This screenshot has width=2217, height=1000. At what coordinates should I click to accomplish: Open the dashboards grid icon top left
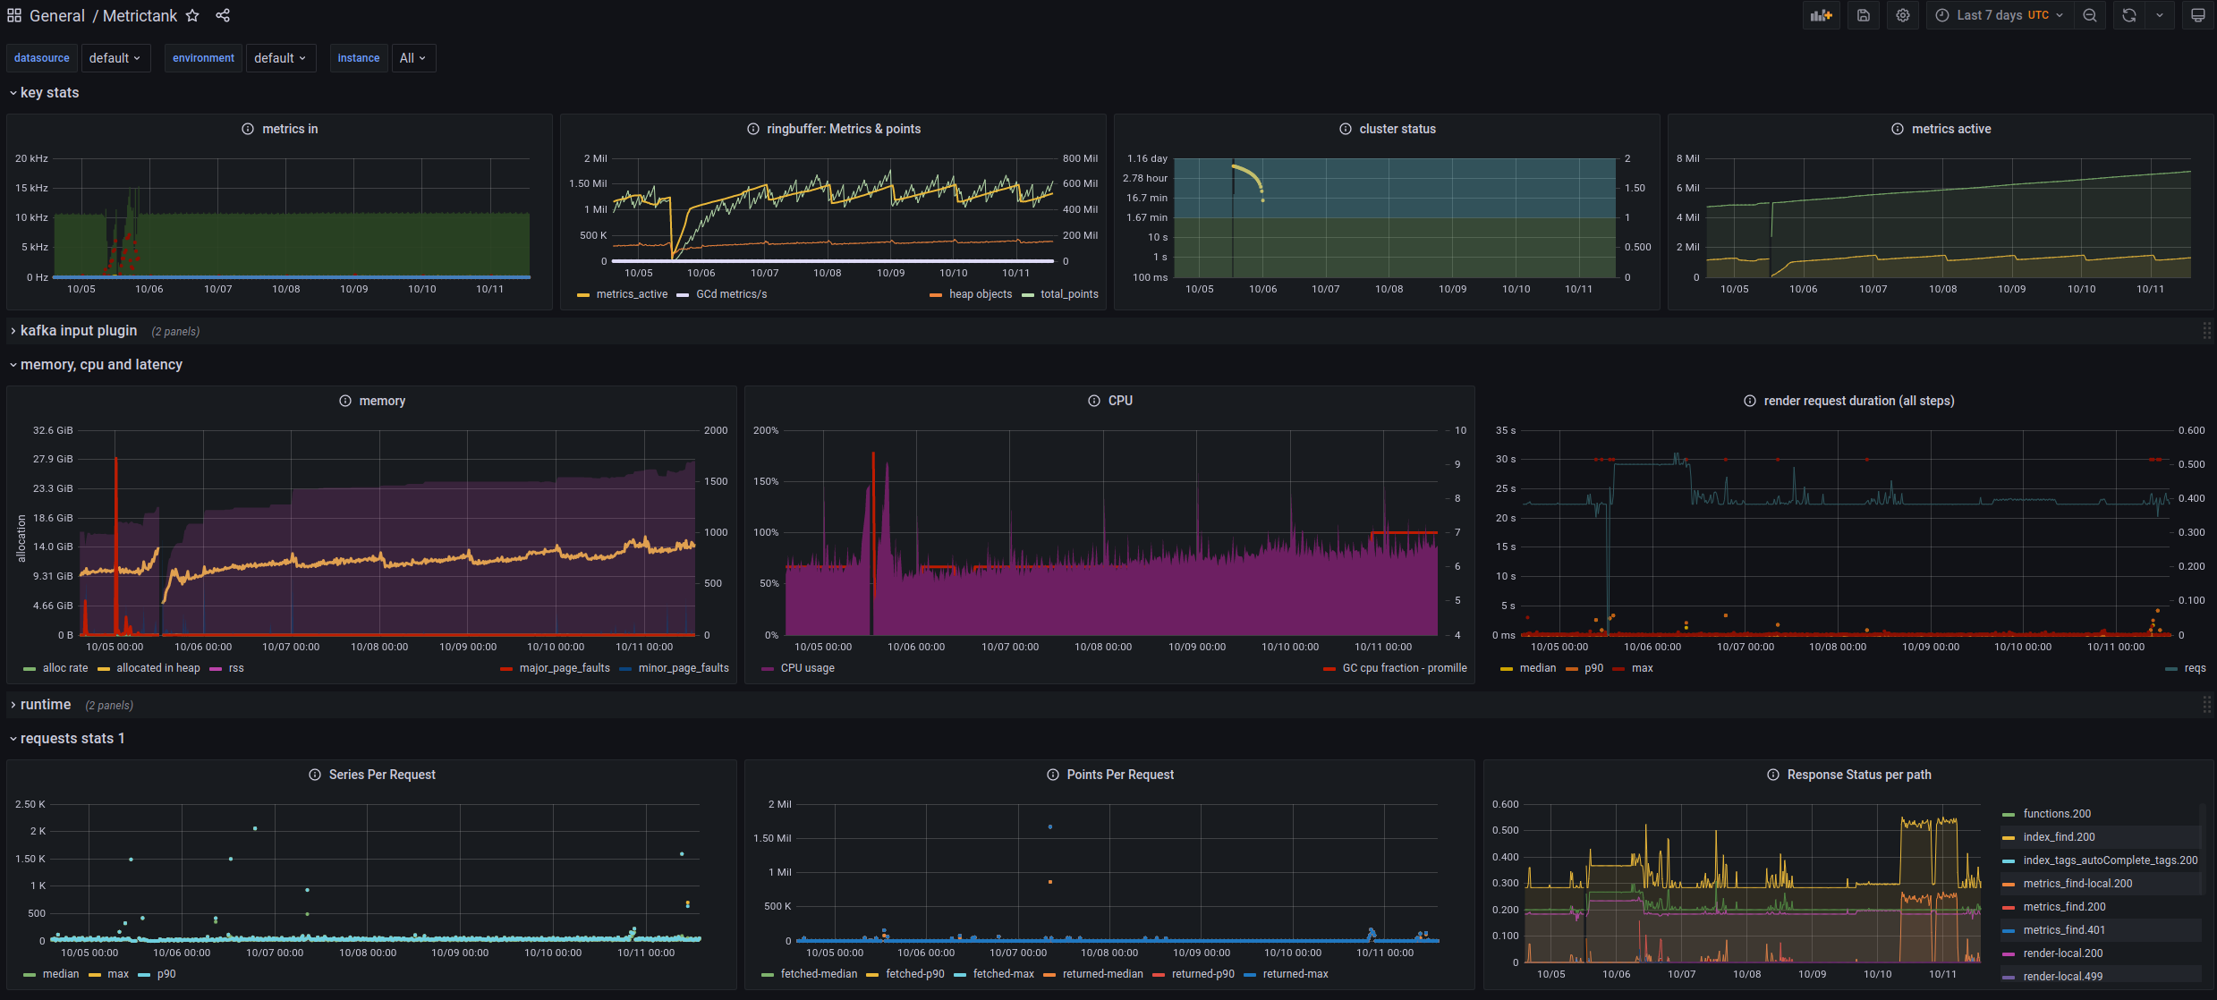click(13, 15)
